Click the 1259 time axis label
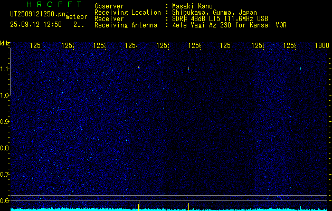Screen dimensions: 332x211 (x=289, y=45)
